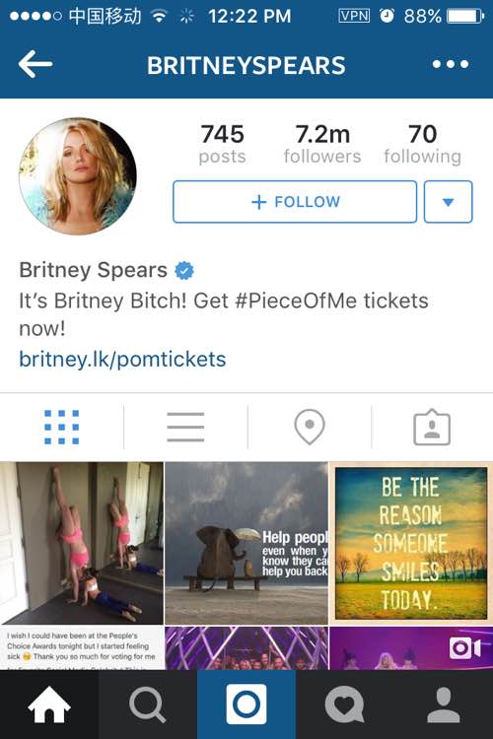The height and width of the screenshot is (739, 493).
Task: Open 'Be the reason someone smiles' post
Action: click(411, 543)
